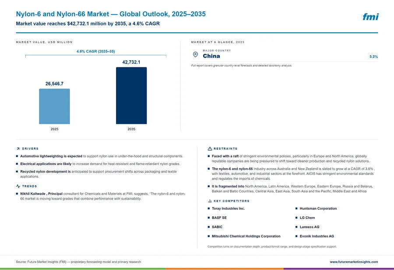Click the Drivers arrow icon
This screenshot has width=394, height=270.
click(18, 149)
